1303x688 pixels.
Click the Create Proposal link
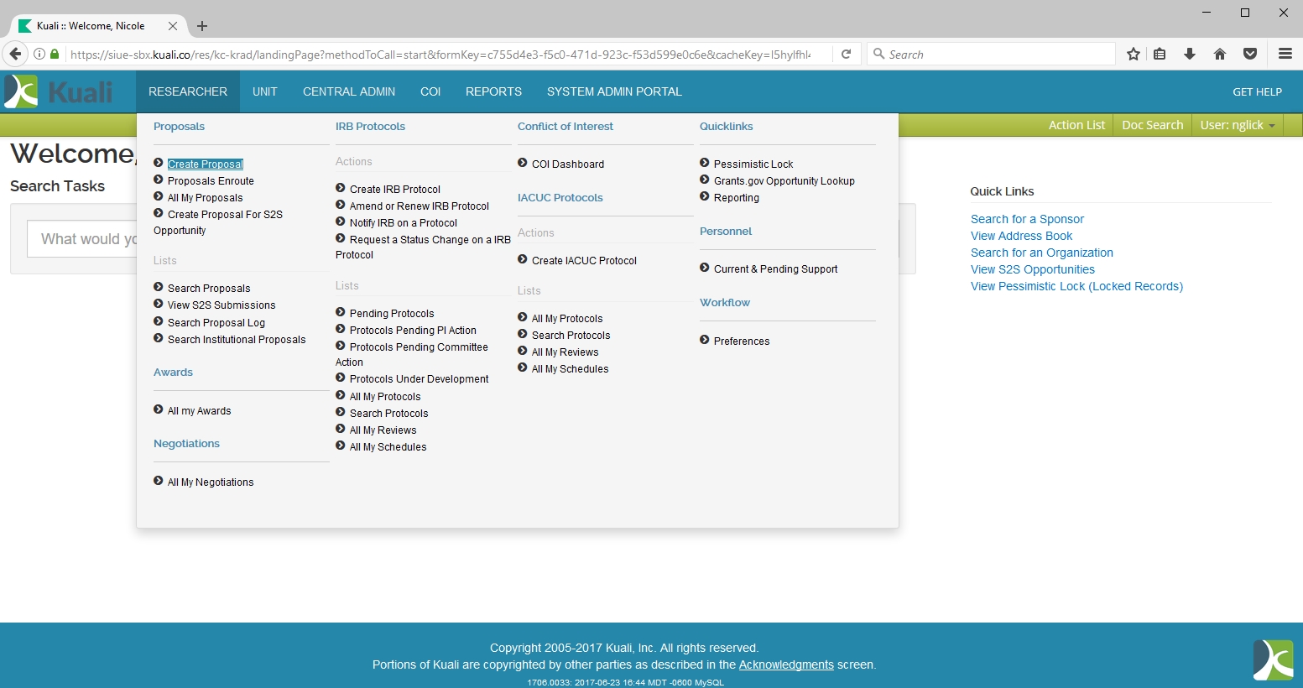tap(206, 164)
